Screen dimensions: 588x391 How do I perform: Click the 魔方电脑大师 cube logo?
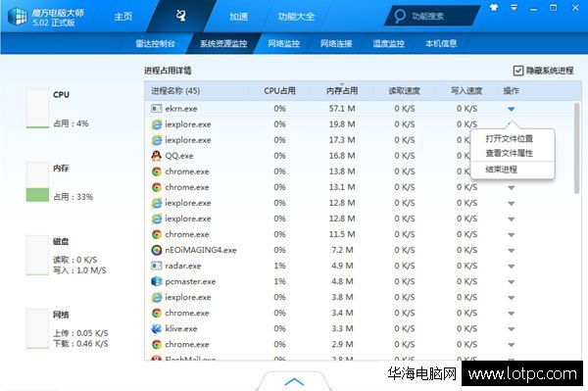click(17, 17)
